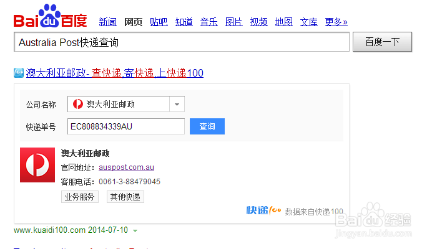Click the 百度一下 search button
Screen dimensions: 437x249
[382, 42]
